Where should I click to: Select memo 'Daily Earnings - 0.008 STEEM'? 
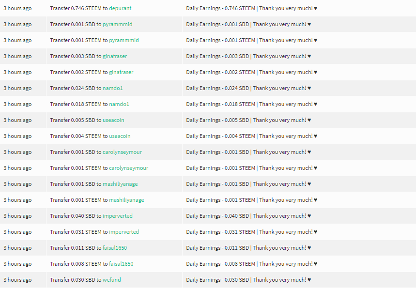pyautogui.click(x=221, y=264)
